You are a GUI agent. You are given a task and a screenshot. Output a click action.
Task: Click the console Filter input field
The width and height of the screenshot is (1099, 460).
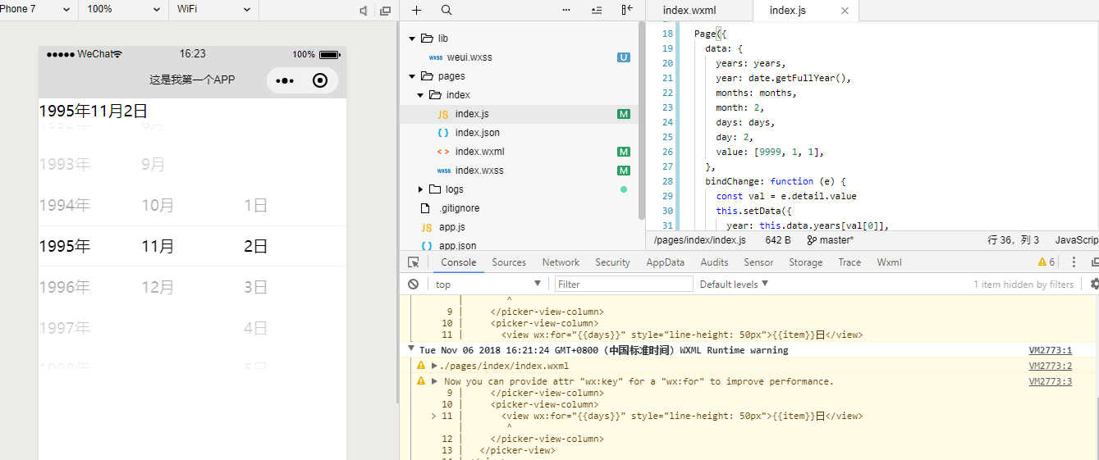click(x=624, y=284)
